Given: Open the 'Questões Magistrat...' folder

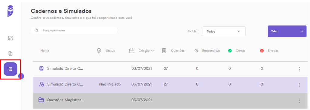Looking at the screenshot, I should 65,100.
